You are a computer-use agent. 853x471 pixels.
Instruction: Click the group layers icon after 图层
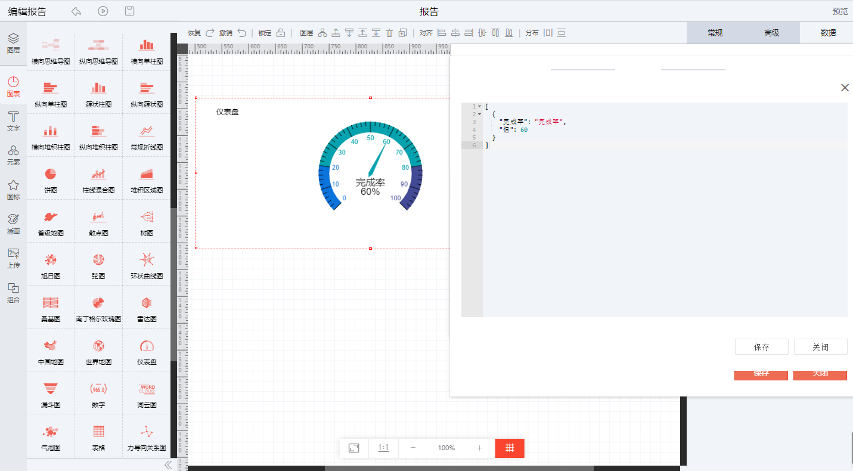(x=323, y=33)
